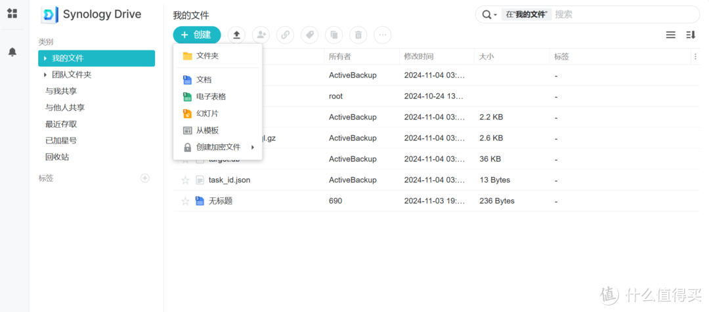Choose 从模板 from create menu

(x=217, y=130)
